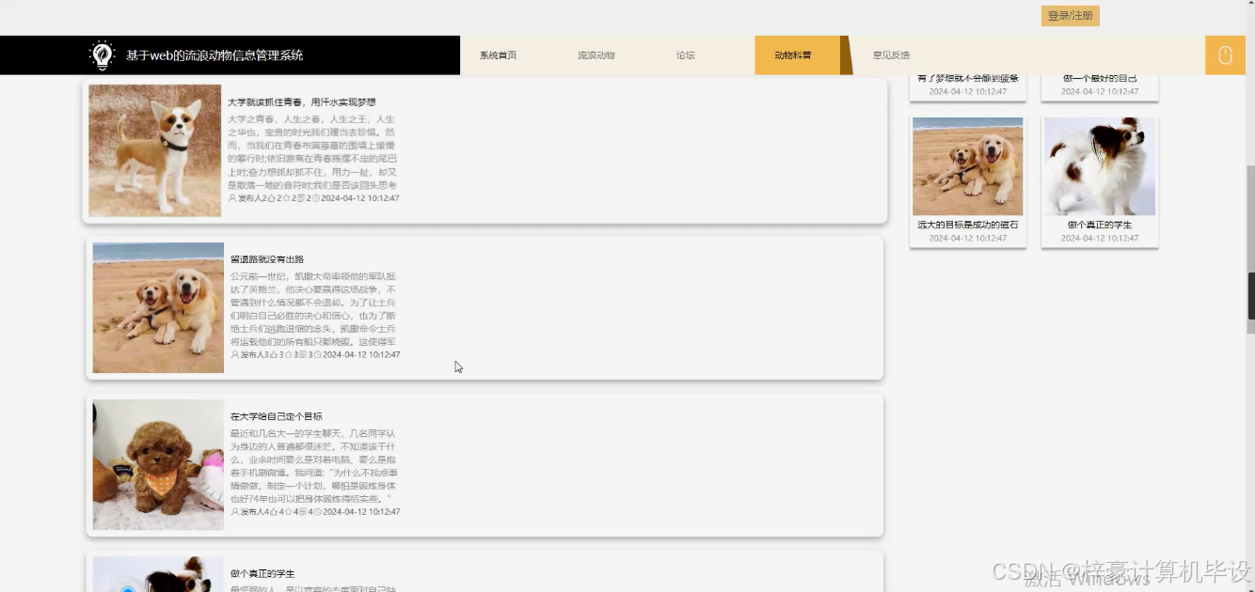Go to the 流浪动物 navigation tab
Viewport: 1255px width, 592px height.
click(x=596, y=55)
